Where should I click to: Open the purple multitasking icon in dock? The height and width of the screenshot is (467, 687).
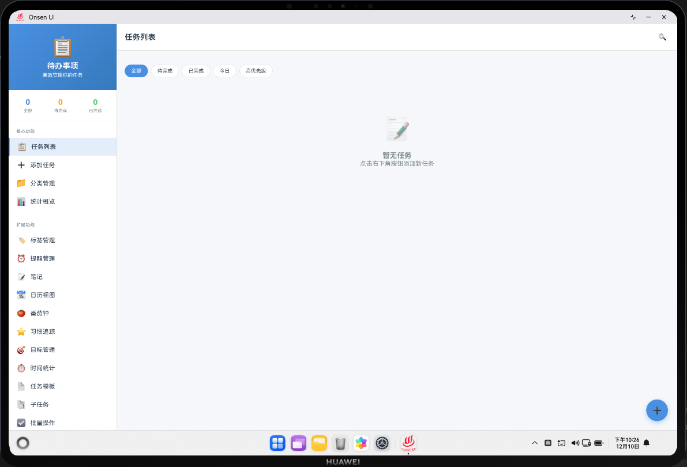click(x=298, y=443)
